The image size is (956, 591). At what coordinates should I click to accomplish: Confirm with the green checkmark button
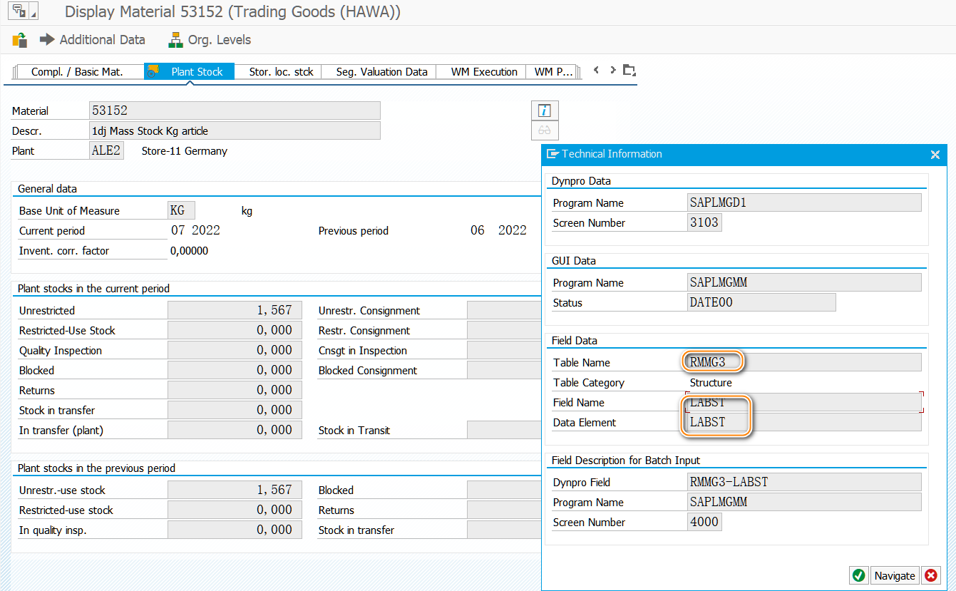coord(859,575)
